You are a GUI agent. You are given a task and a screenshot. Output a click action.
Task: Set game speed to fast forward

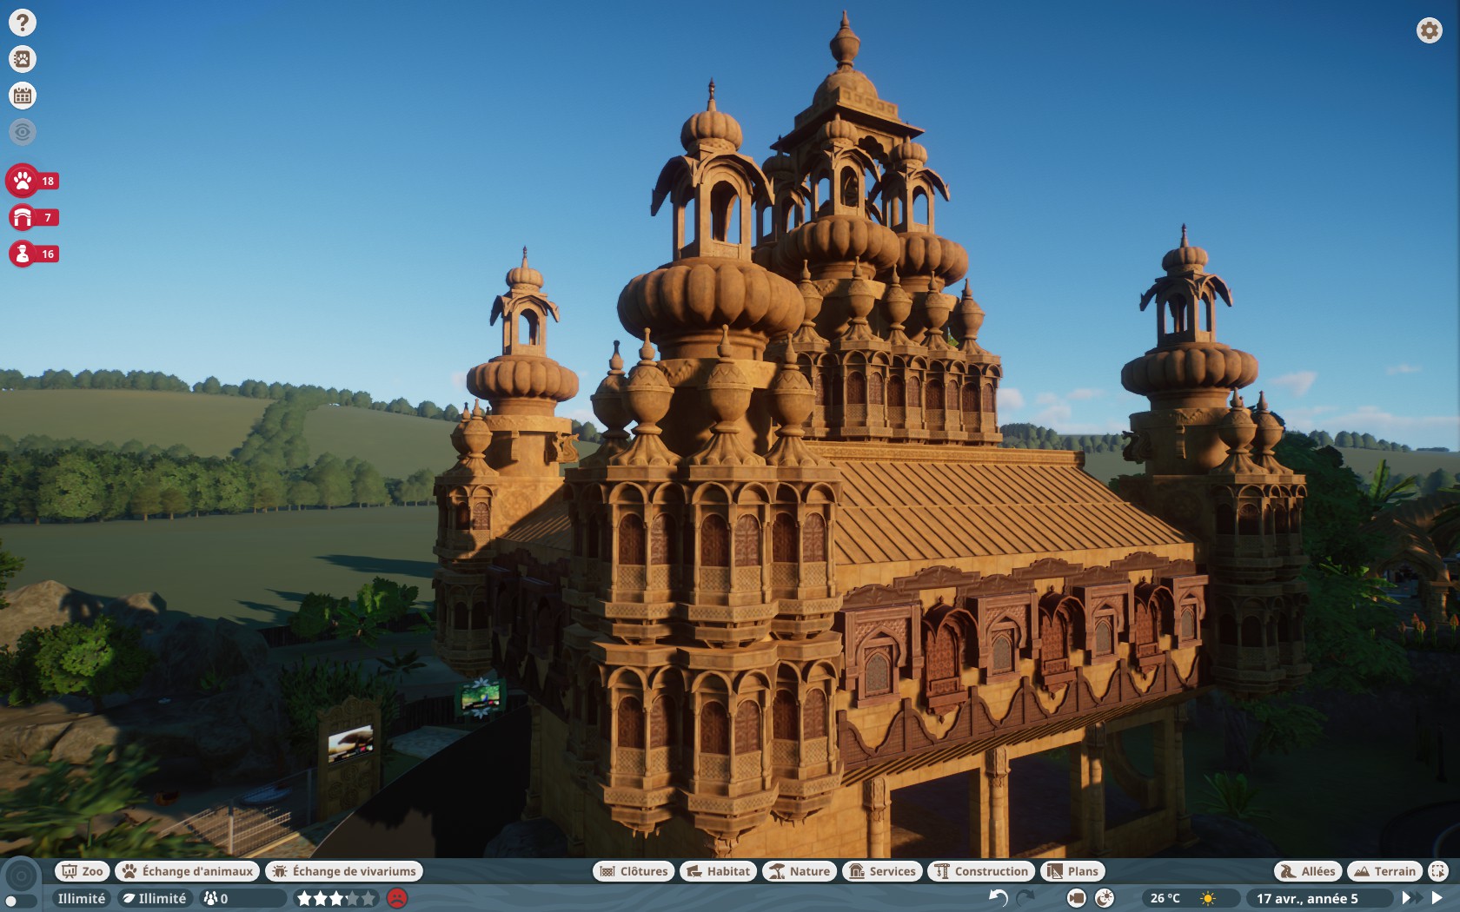pyautogui.click(x=1411, y=898)
